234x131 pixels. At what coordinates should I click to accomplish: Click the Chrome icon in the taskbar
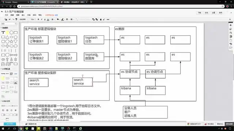pyautogui.click(x=21, y=128)
